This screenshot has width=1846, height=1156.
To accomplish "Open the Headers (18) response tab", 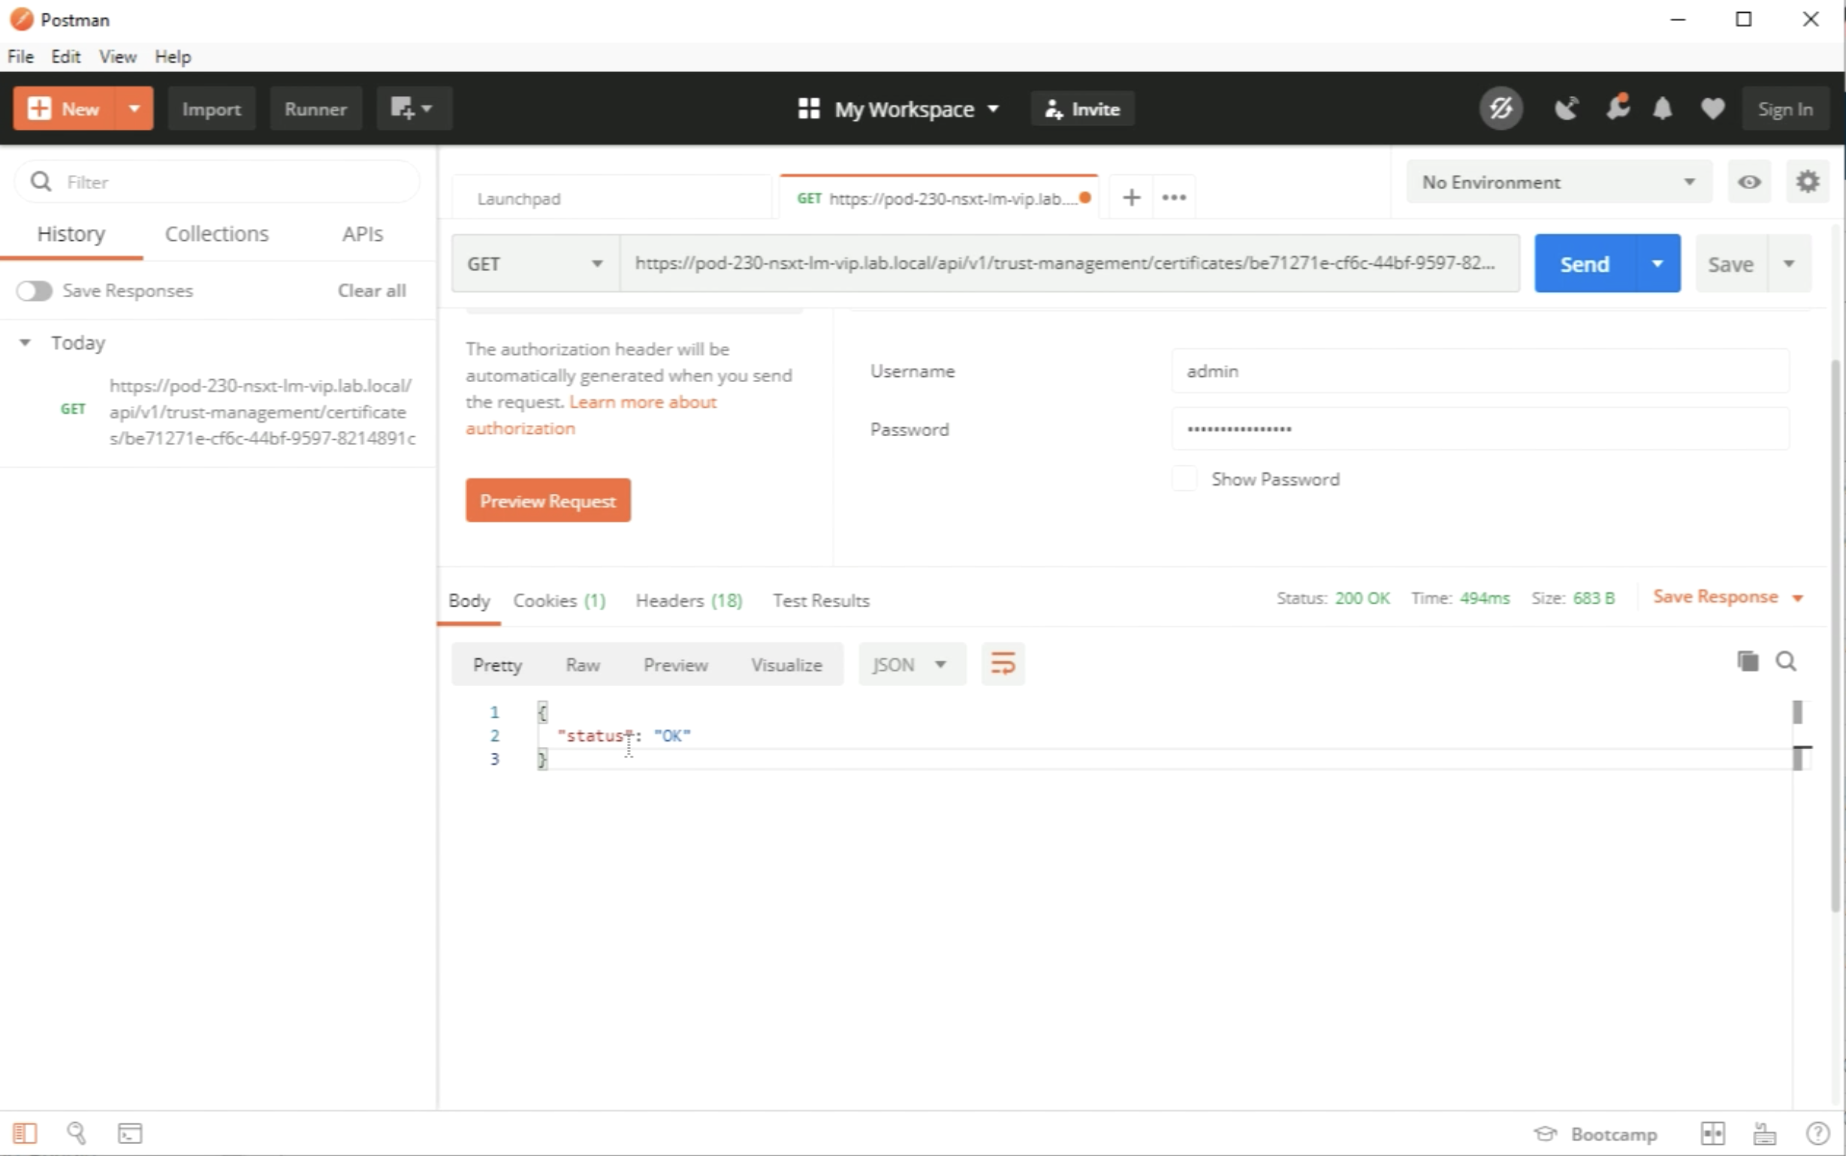I will [x=688, y=601].
